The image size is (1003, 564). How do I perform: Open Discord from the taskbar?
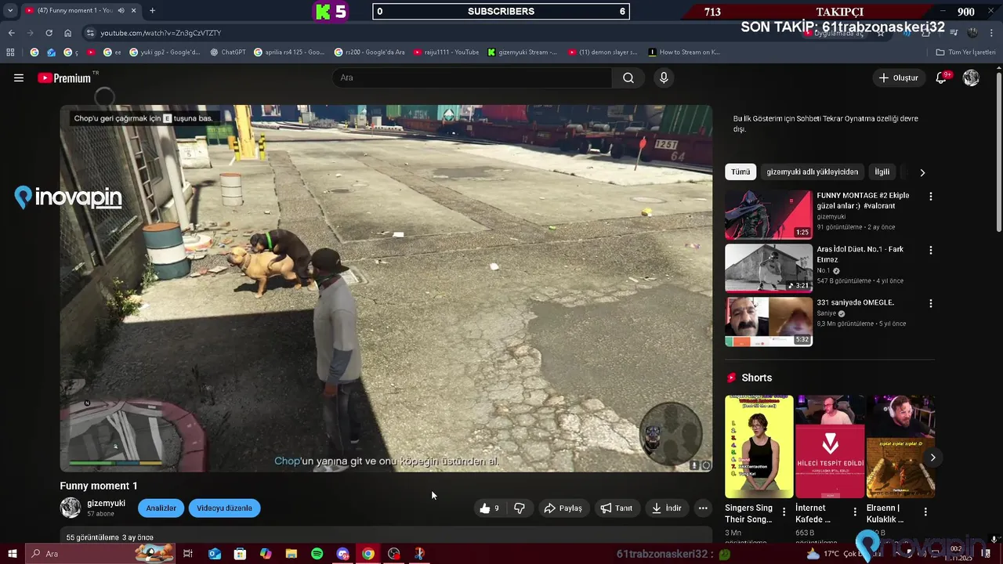coord(342,554)
